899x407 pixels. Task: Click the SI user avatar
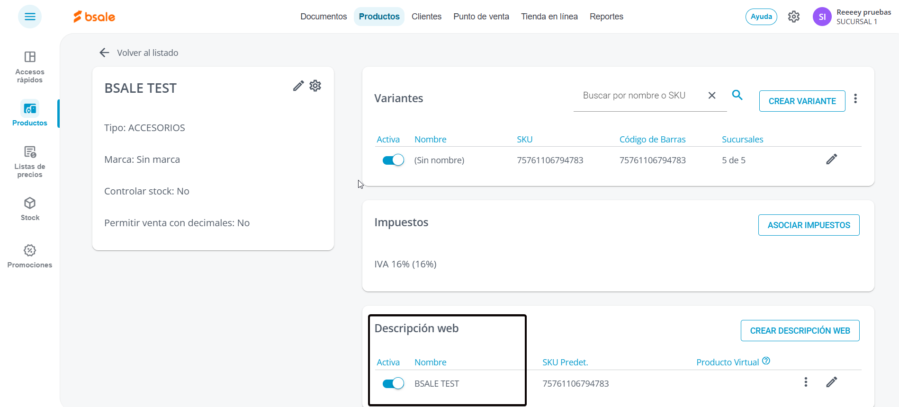(822, 17)
